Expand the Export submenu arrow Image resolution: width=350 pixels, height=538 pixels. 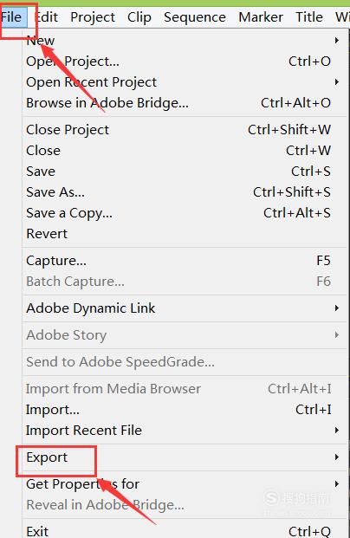(x=337, y=457)
